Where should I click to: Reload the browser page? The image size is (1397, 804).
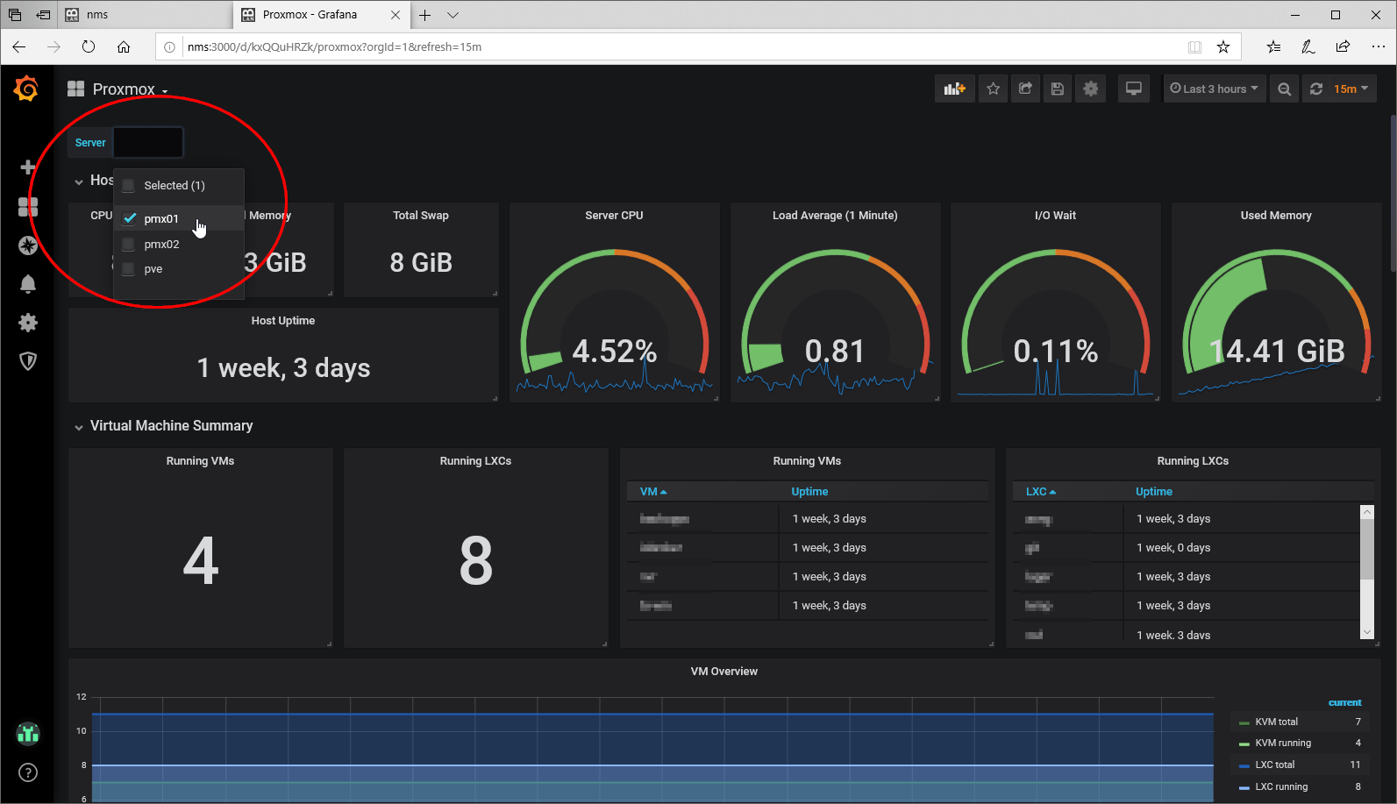click(88, 47)
